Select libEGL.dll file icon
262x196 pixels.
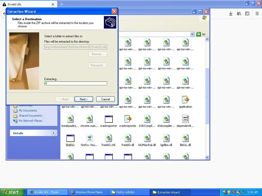(x=185, y=138)
